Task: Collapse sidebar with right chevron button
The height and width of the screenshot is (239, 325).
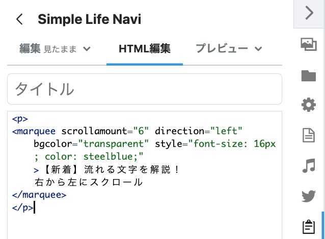Action: [x=309, y=13]
